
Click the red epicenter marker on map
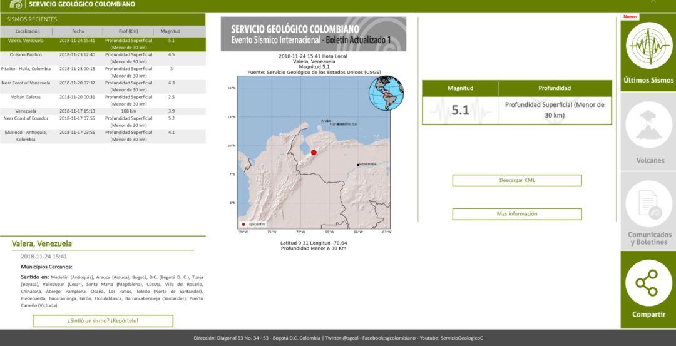pos(314,152)
